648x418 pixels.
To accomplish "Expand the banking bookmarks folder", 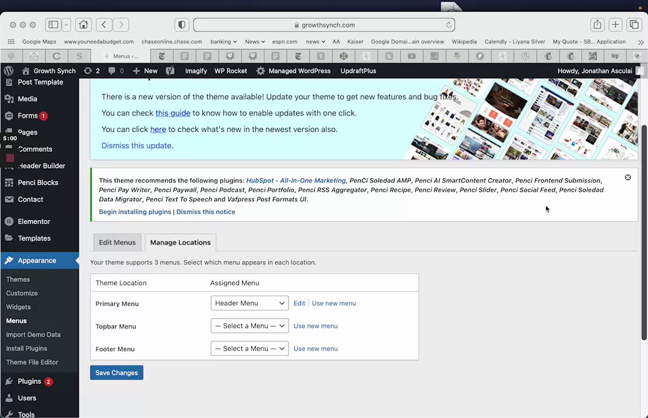I will pyautogui.click(x=223, y=42).
